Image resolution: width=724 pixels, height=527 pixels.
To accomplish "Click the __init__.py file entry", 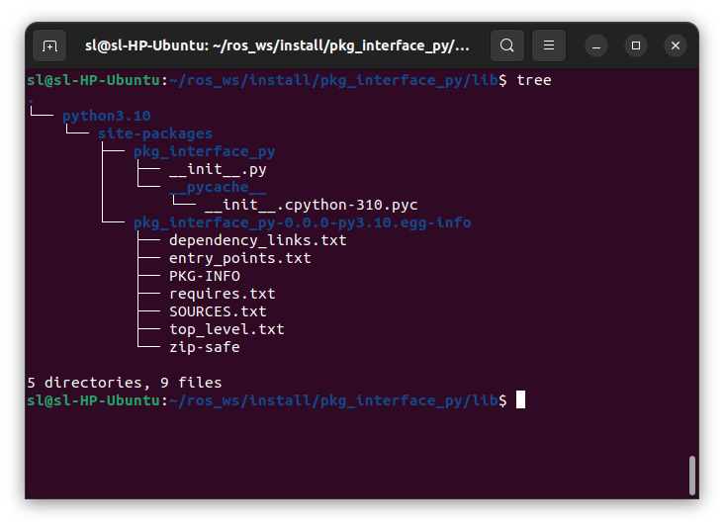I will (x=218, y=169).
